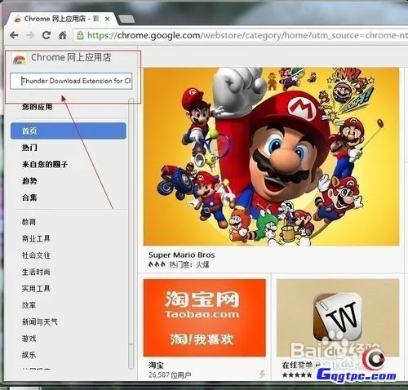Click the sidebar vertical scrollbar

(131, 234)
